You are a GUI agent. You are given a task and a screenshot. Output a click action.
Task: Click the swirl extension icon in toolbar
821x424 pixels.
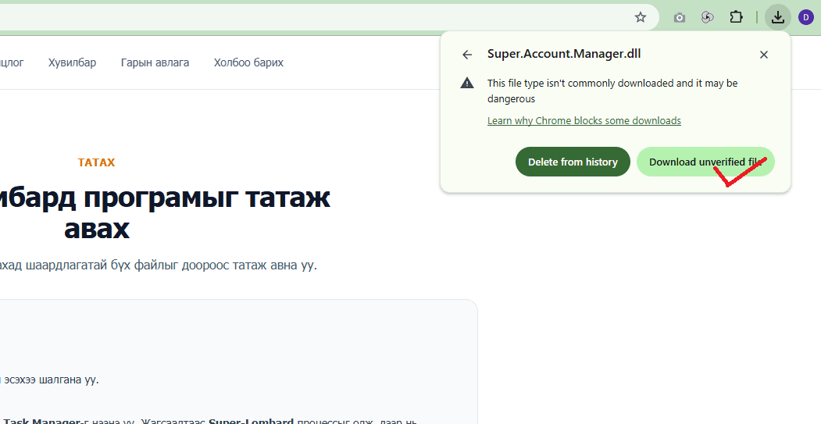click(x=708, y=18)
